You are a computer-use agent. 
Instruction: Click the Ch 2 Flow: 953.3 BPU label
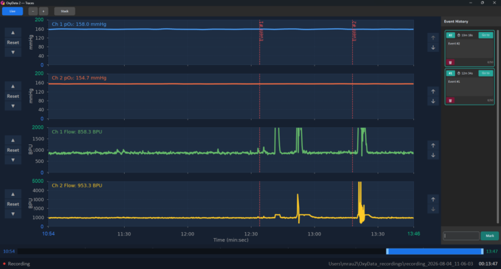[x=77, y=185]
